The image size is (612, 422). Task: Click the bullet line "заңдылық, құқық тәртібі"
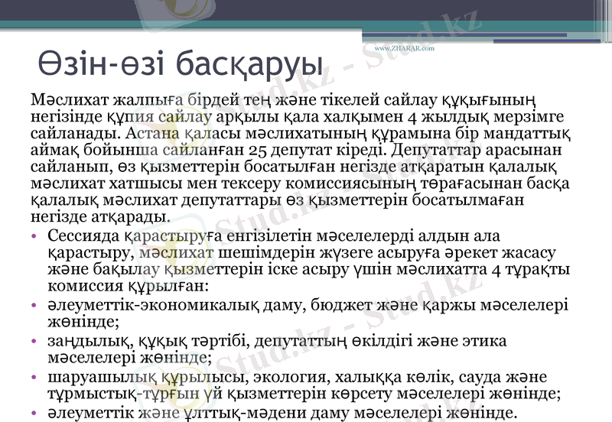click(x=277, y=341)
